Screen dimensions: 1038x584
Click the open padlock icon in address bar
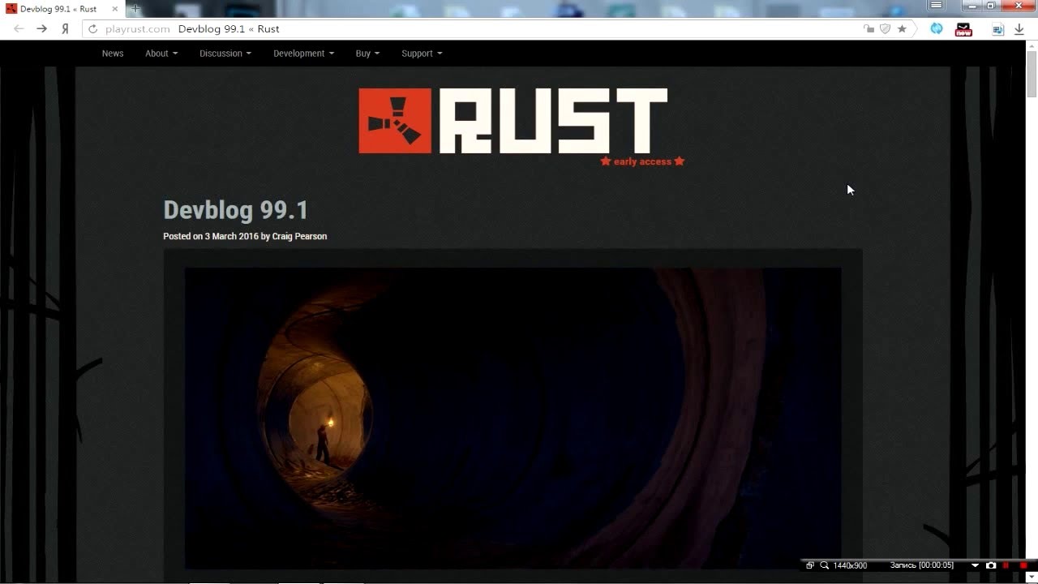[x=869, y=28]
